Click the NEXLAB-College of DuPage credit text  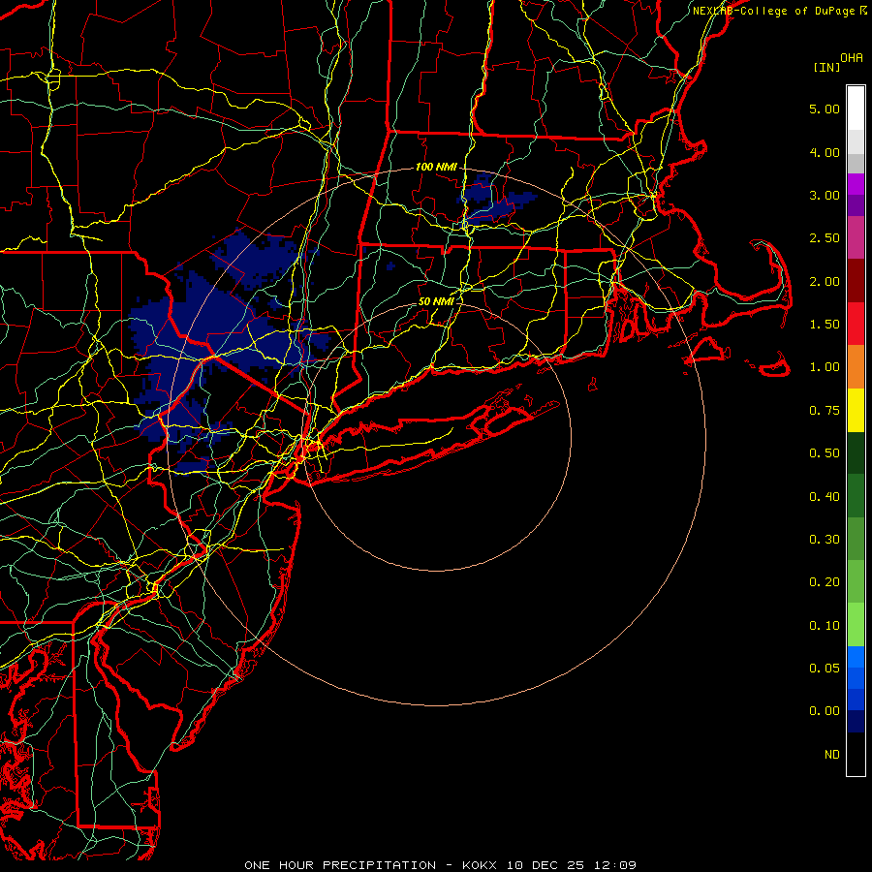tap(779, 11)
